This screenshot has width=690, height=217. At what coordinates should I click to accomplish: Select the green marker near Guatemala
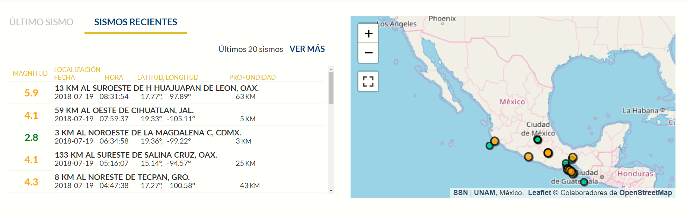pyautogui.click(x=584, y=182)
